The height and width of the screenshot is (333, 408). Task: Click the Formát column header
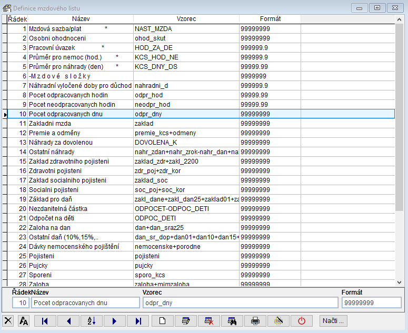[x=270, y=19]
